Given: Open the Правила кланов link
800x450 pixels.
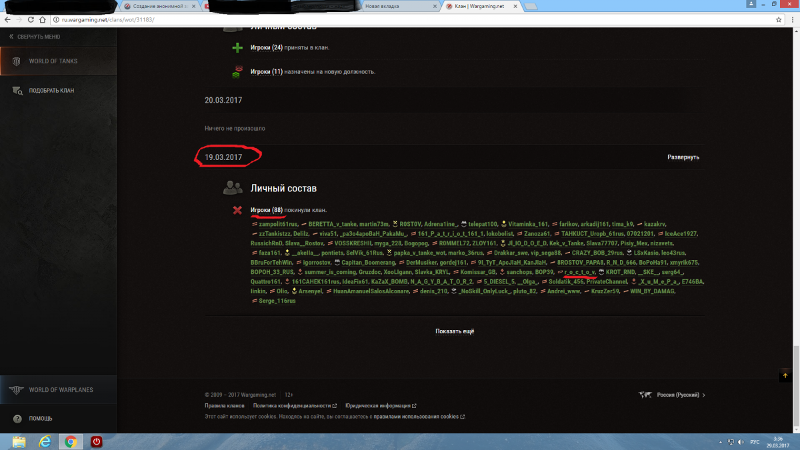Looking at the screenshot, I should pyautogui.click(x=224, y=405).
